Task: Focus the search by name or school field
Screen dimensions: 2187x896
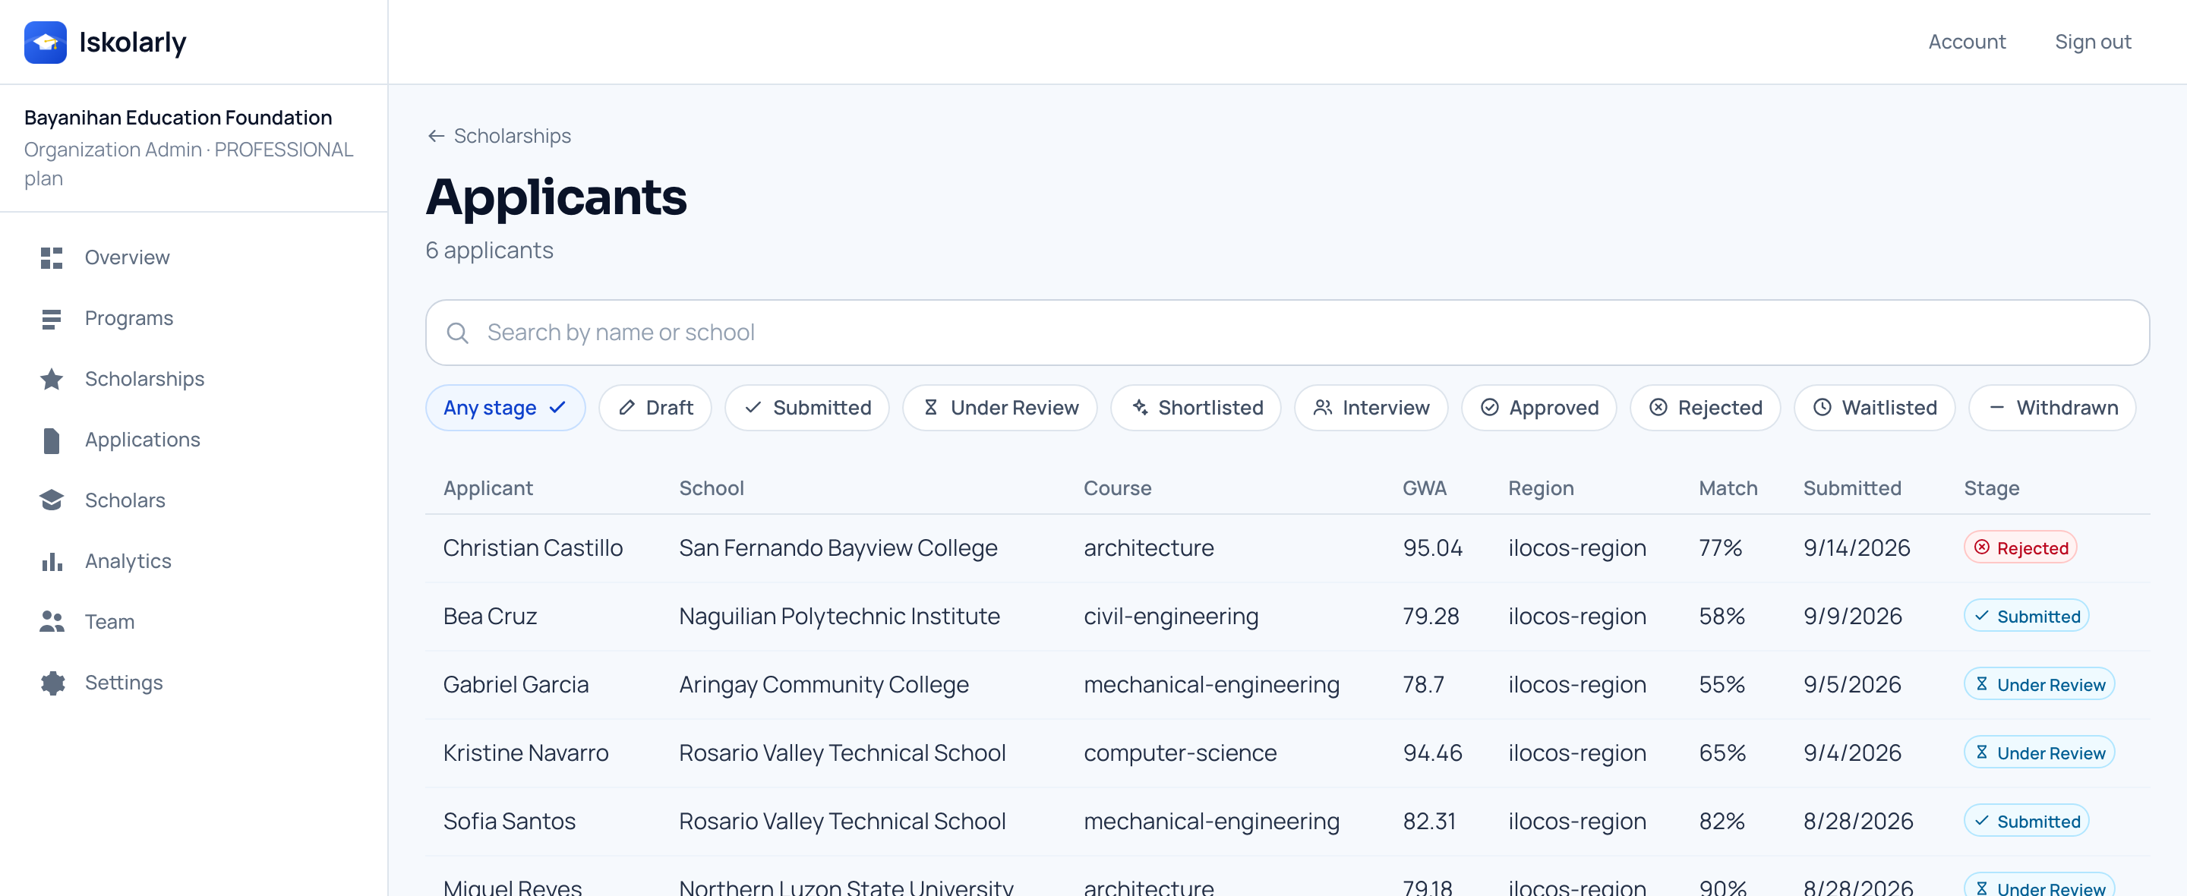Action: (1287, 332)
